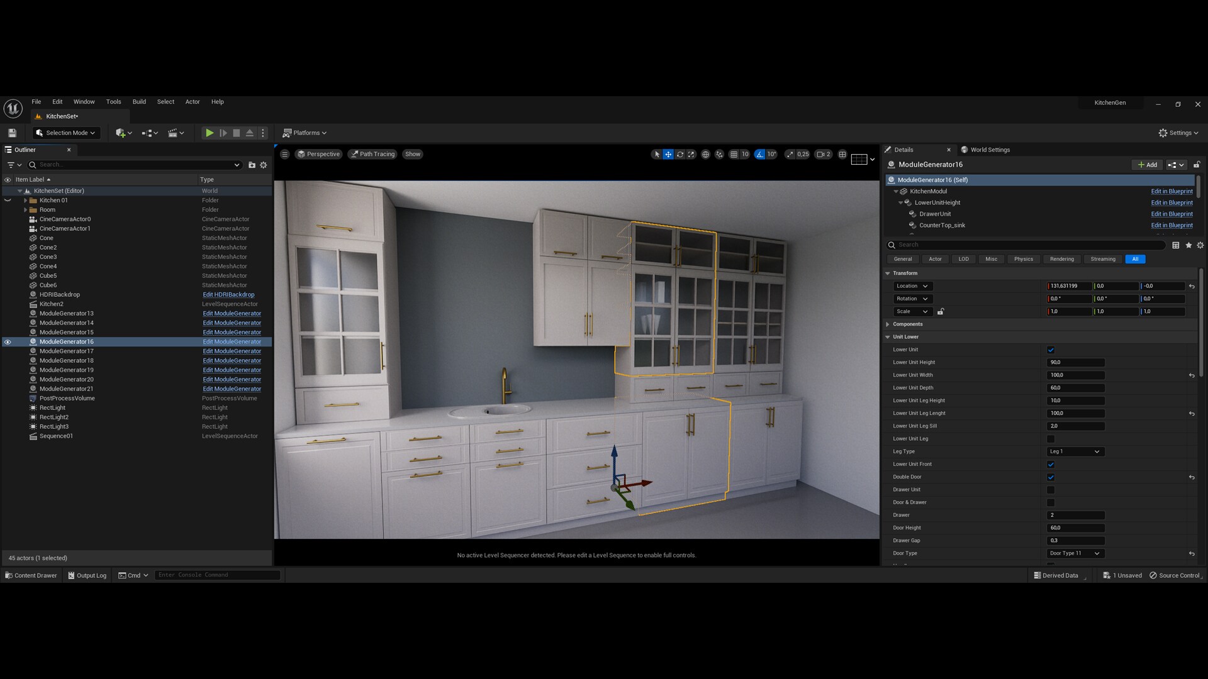This screenshot has height=679, width=1208.
Task: Disable the Double Door checkbox
Action: [x=1050, y=477]
